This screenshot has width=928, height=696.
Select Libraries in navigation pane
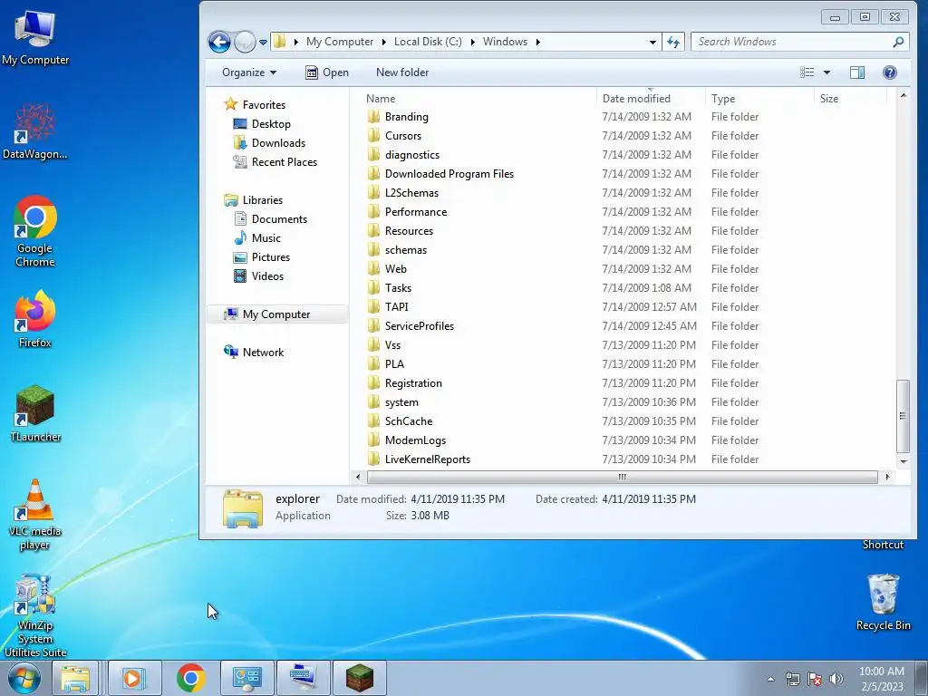pyautogui.click(x=263, y=200)
